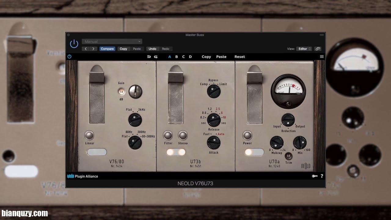Screen dimensions: 391x220
Task: Open the Manual preset dropdown
Action: click(x=112, y=42)
